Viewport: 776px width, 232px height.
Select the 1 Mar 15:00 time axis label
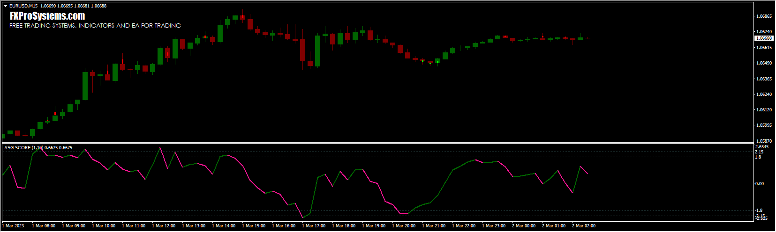click(x=254, y=226)
